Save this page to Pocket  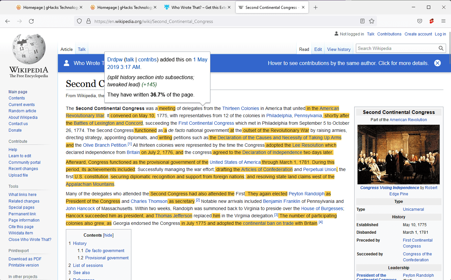point(419,21)
